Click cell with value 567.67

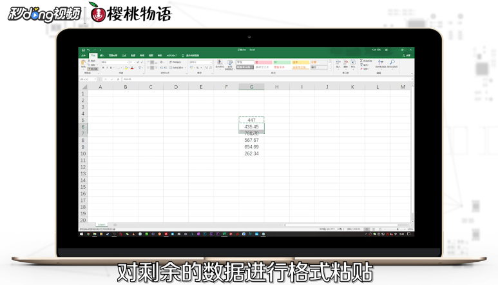(251, 140)
